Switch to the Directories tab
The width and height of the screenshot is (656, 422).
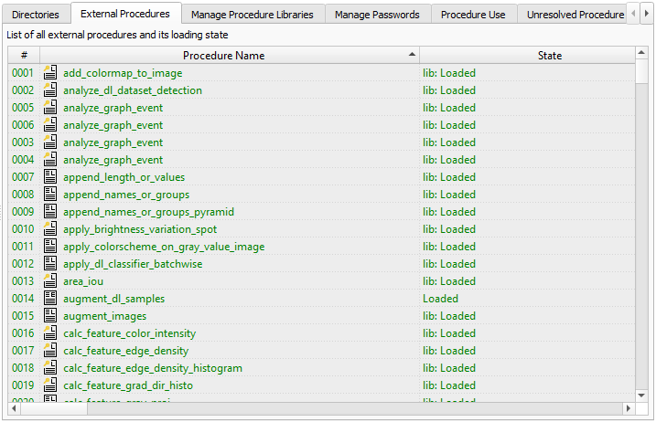click(x=36, y=15)
